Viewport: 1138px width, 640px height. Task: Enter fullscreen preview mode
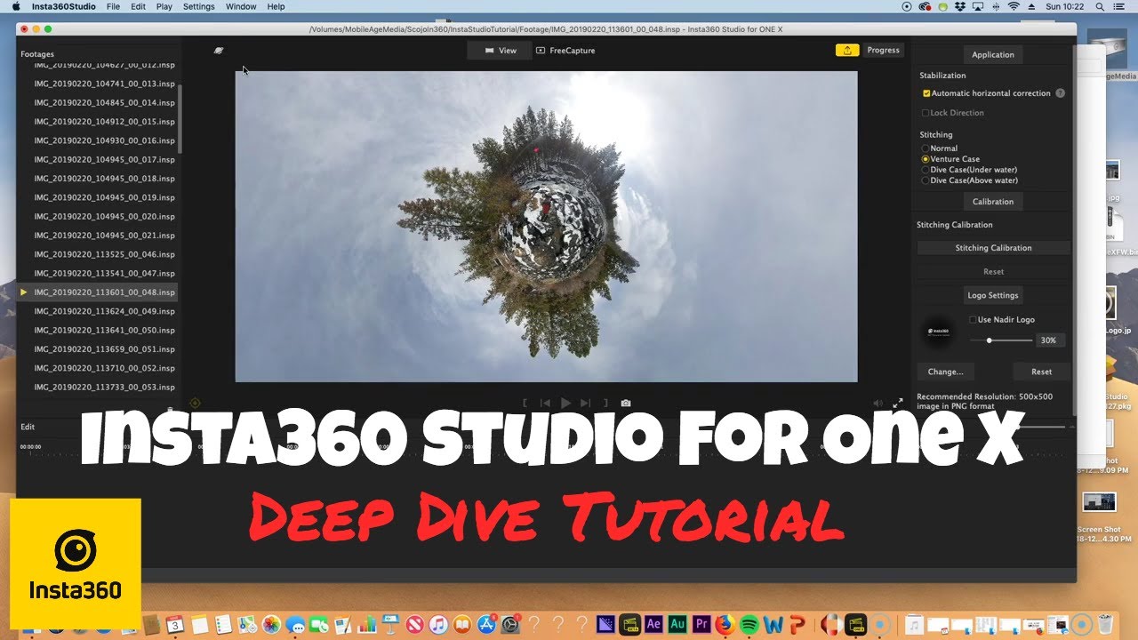click(898, 404)
